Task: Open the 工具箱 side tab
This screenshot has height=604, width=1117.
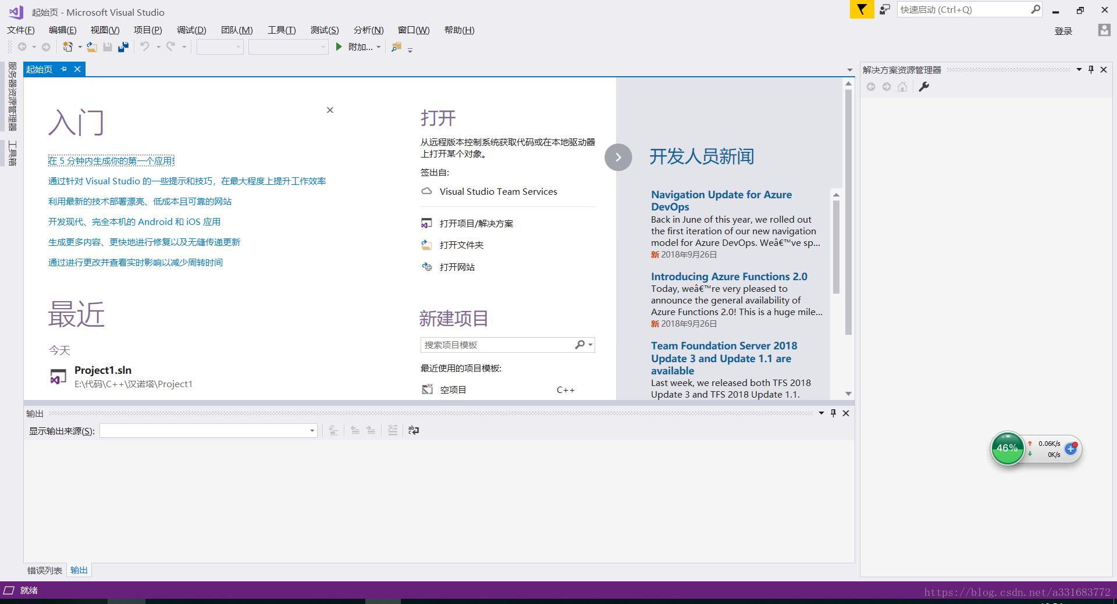Action: [x=12, y=153]
